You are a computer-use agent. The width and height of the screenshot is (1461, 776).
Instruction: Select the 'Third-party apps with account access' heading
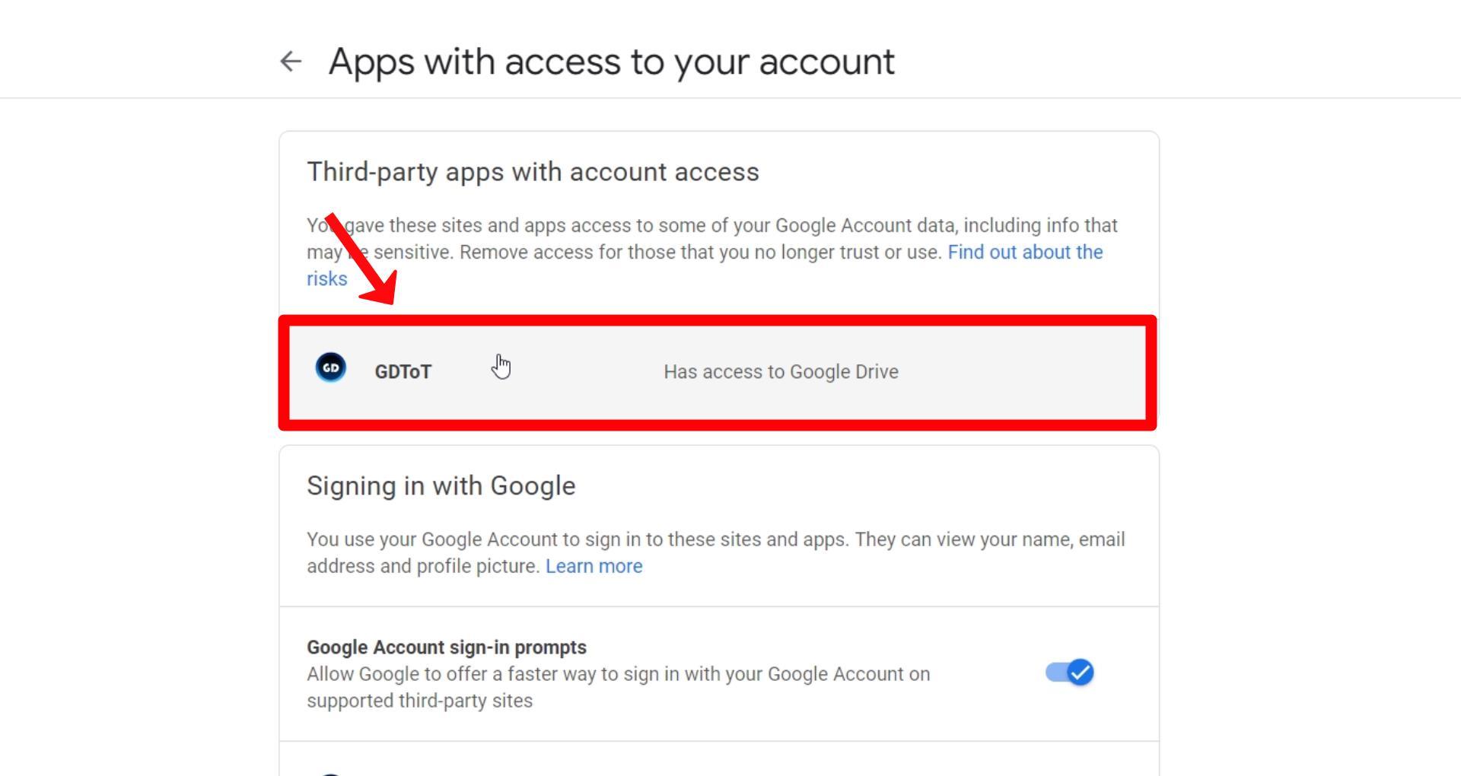(533, 172)
